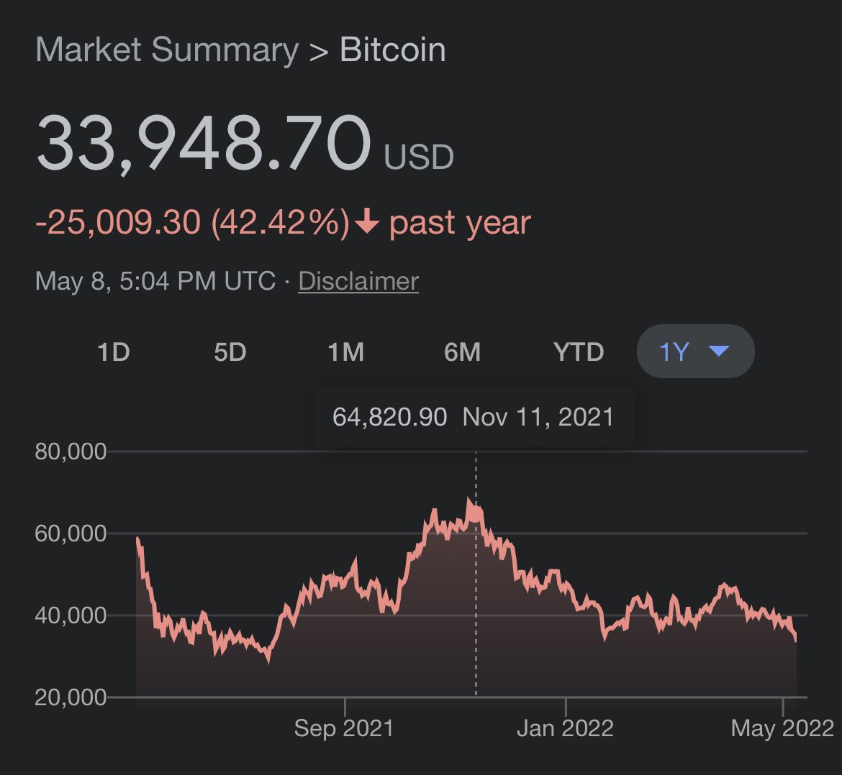Click the red down arrow icon
Viewport: 842px width, 775px height.
pos(367,221)
